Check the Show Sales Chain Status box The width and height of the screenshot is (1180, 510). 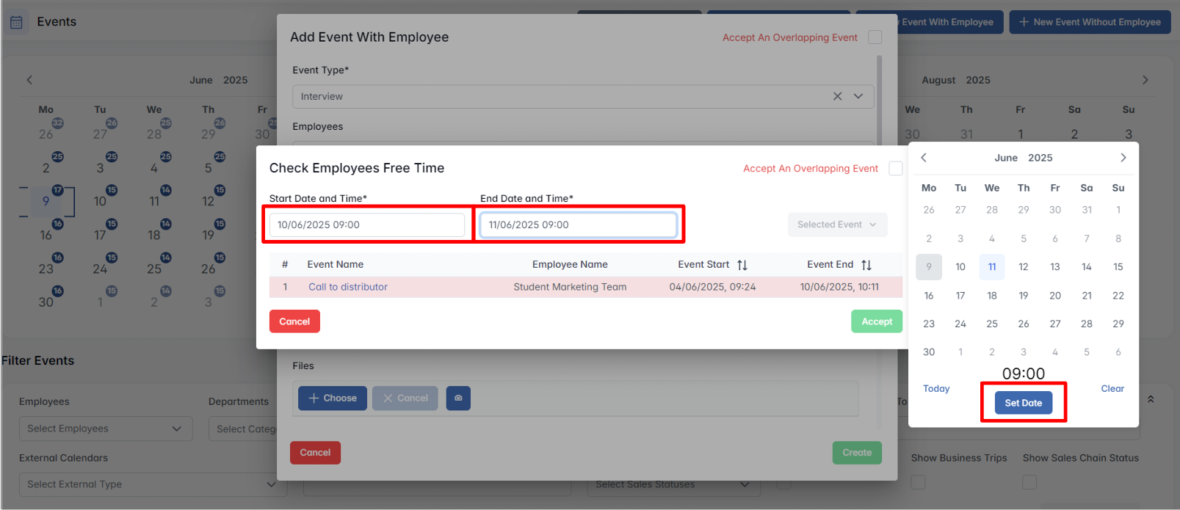coord(1029,482)
